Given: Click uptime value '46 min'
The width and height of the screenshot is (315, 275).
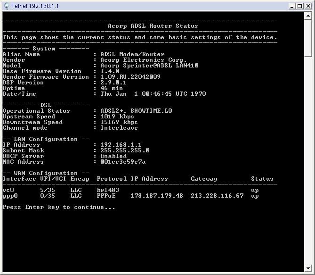Looking at the screenshot, I should (x=112, y=88).
